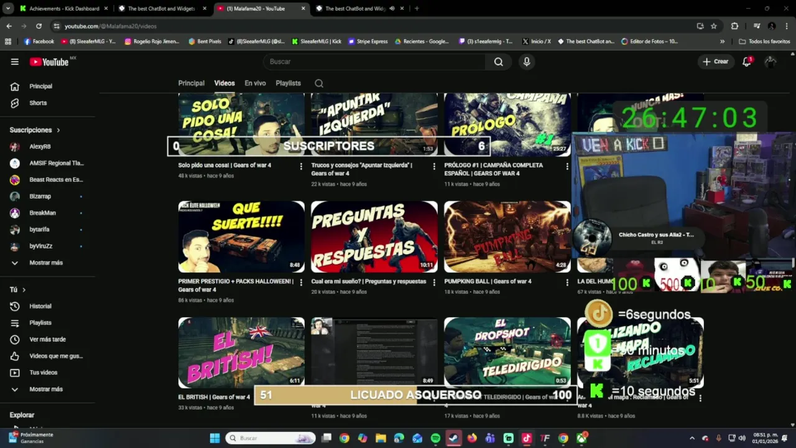Open the Xbox app in the taskbar
Viewport: 796px width, 448px height.
point(581,438)
